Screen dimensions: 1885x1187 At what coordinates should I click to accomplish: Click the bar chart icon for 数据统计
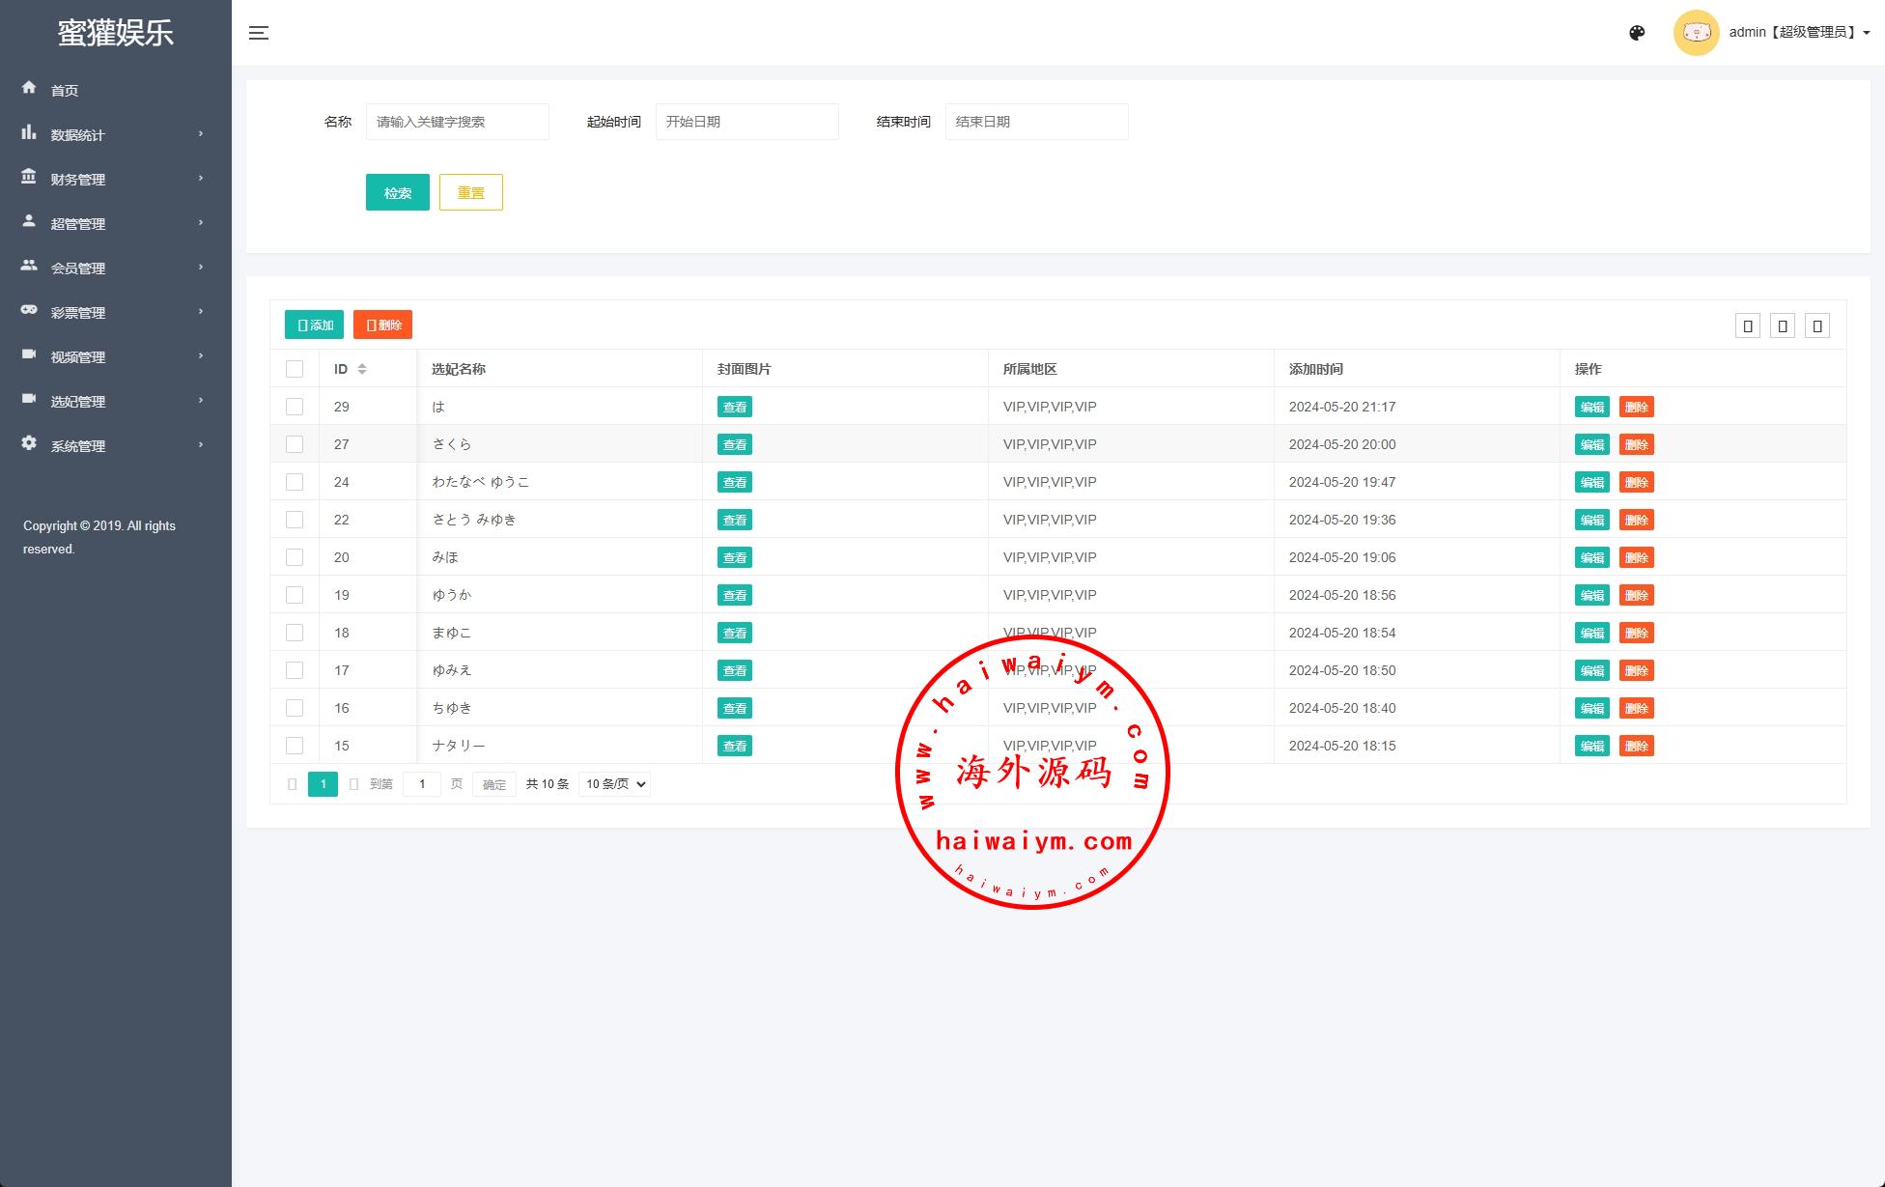(29, 132)
